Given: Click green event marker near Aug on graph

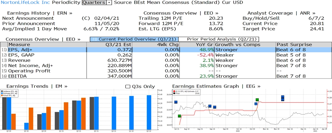Looking at the screenshot, I should [179, 116].
